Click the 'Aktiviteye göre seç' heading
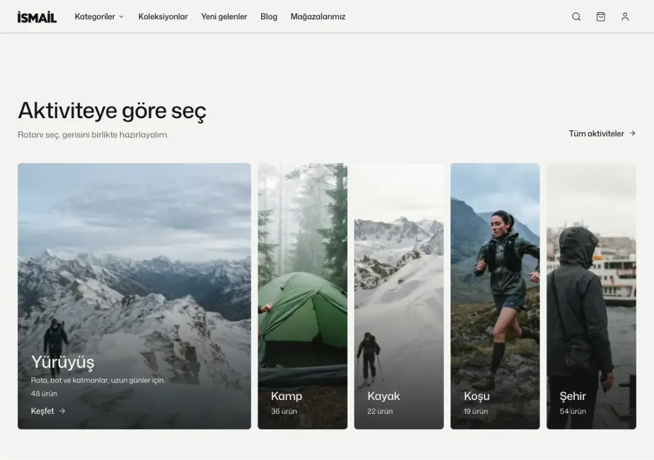This screenshot has width=654, height=460. (x=112, y=111)
